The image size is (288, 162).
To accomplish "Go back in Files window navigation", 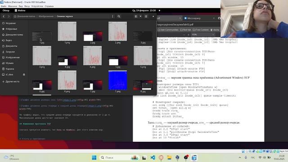I will pos(4,16).
